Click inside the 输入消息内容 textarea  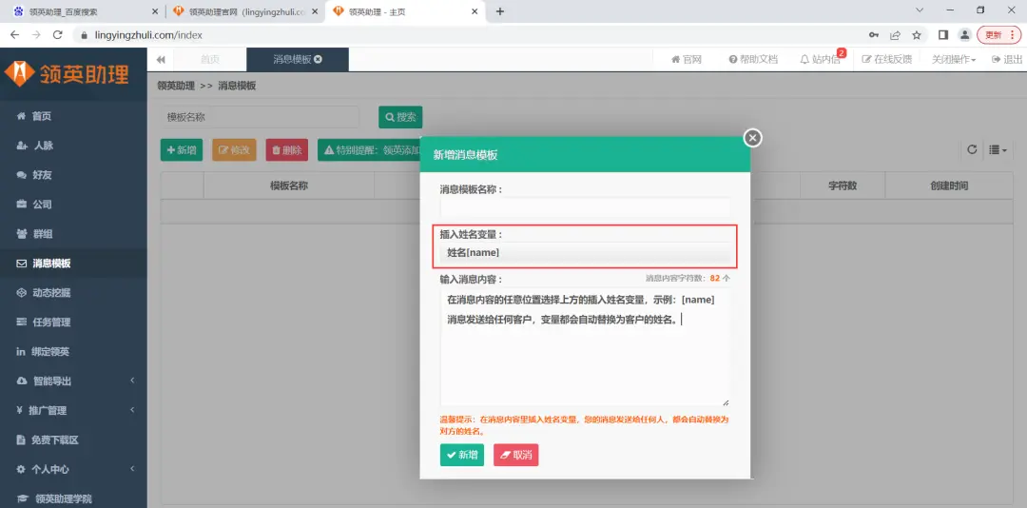tap(585, 347)
